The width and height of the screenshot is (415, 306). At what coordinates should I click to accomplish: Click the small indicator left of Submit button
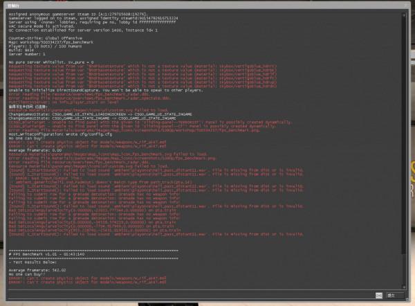click(x=377, y=295)
